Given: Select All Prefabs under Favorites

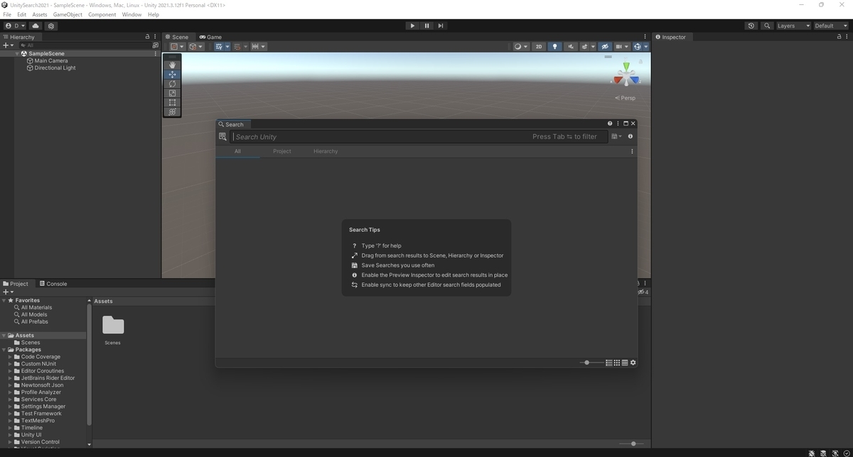Looking at the screenshot, I should pyautogui.click(x=33, y=321).
